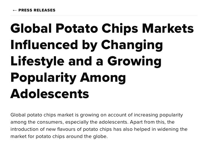Click "Markets" in the headline's first line

tap(168, 28)
